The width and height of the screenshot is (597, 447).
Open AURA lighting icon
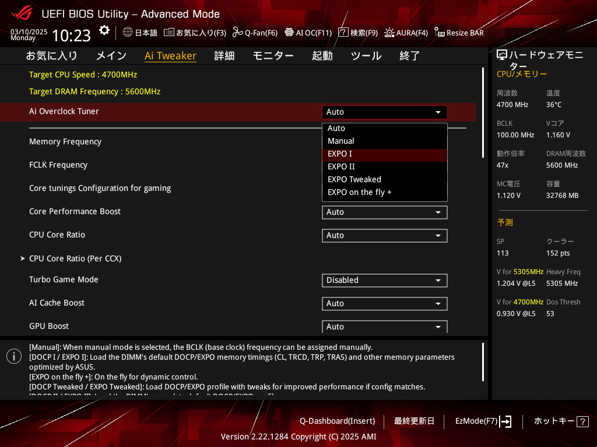pyautogui.click(x=389, y=33)
